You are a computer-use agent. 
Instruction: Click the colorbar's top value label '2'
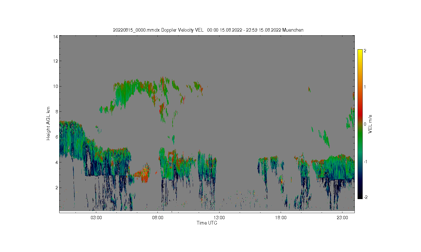pyautogui.click(x=365, y=51)
